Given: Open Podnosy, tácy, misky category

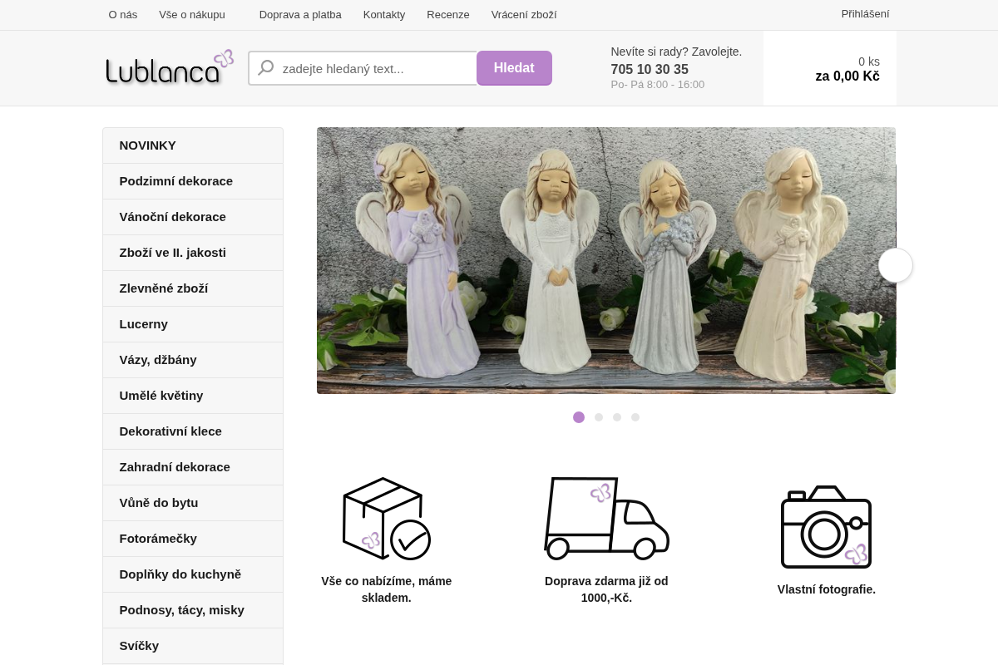Looking at the screenshot, I should (x=193, y=610).
